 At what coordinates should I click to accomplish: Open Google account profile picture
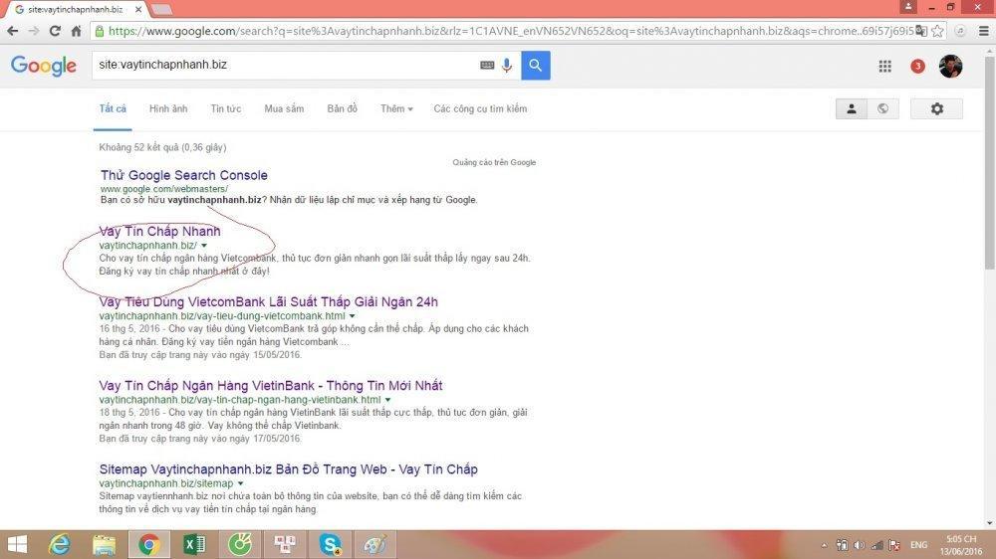coord(950,66)
